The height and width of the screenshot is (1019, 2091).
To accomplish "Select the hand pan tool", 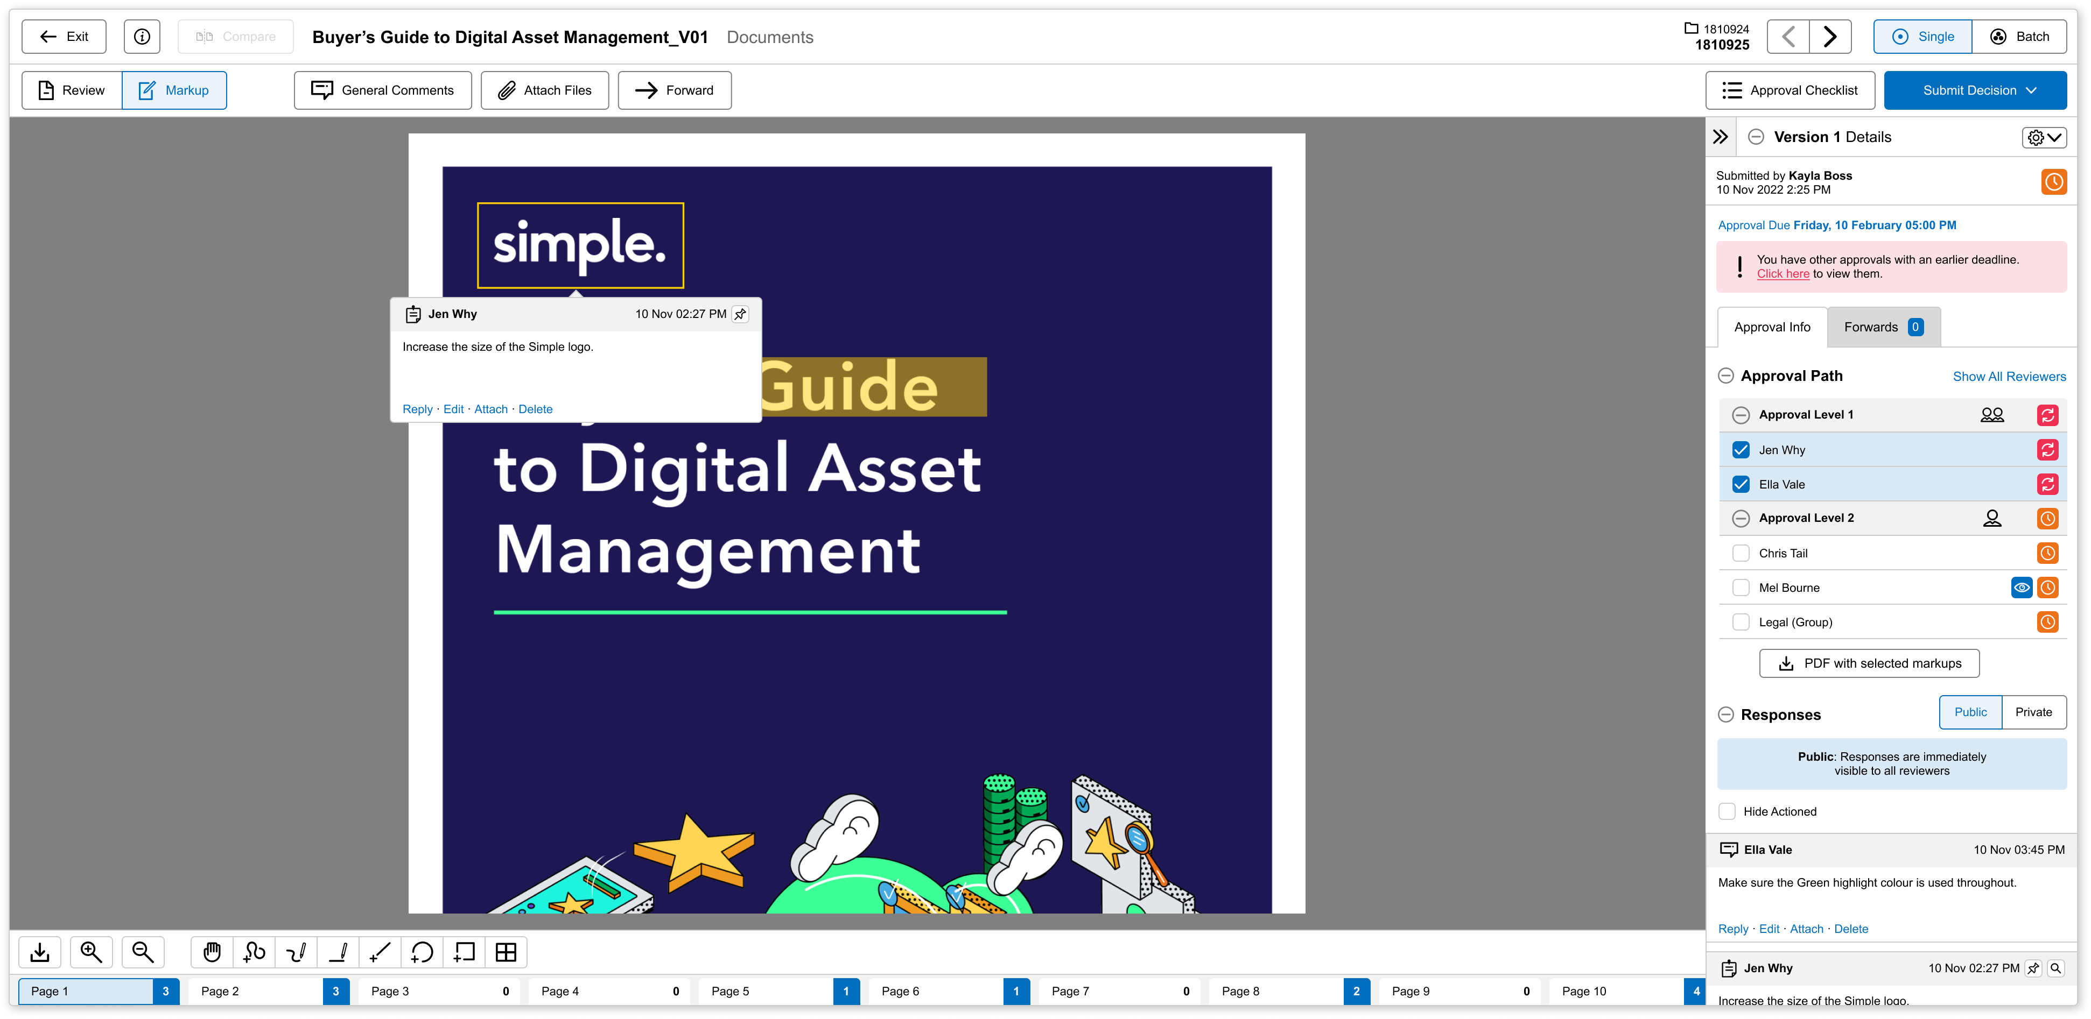I will (x=212, y=952).
